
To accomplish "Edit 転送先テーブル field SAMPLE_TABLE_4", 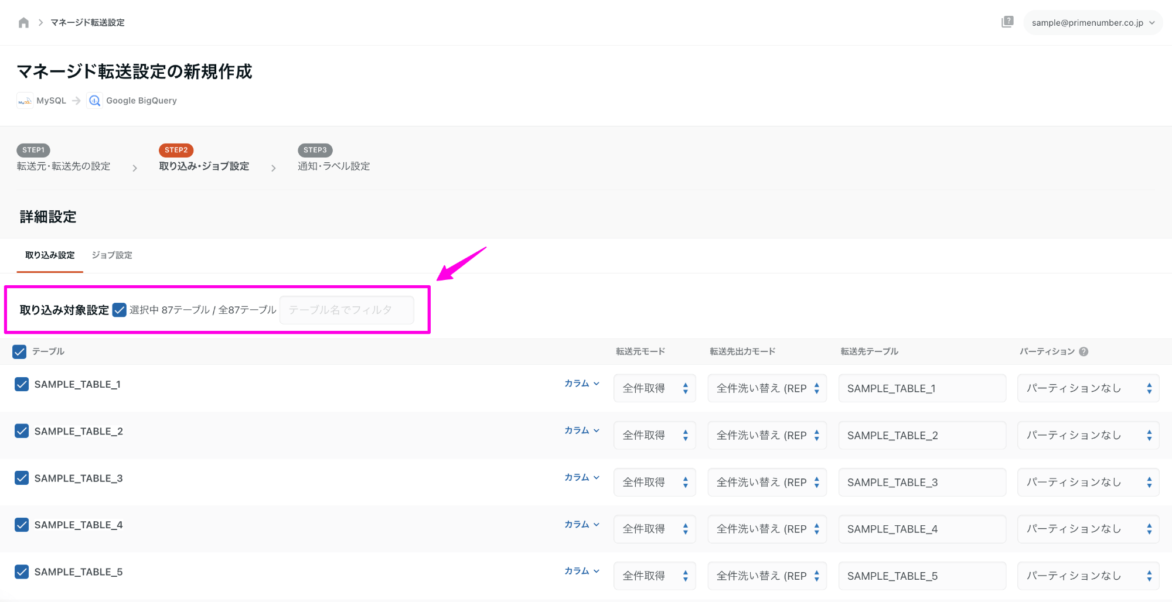I will tap(922, 529).
